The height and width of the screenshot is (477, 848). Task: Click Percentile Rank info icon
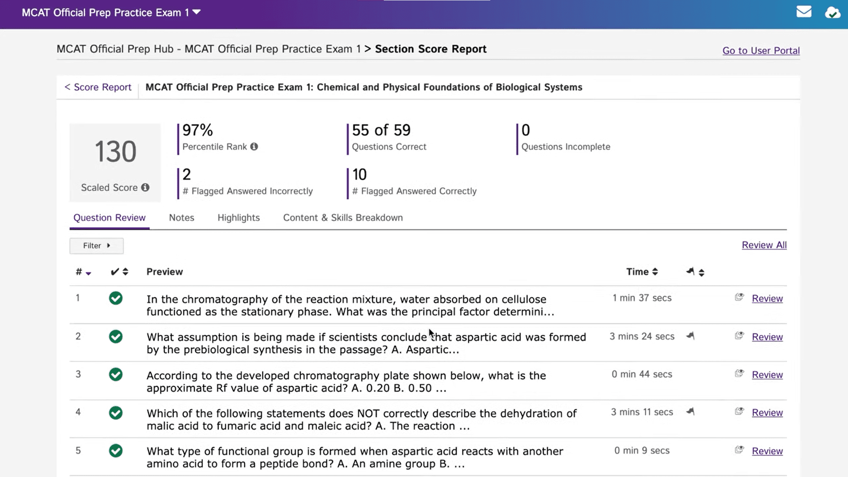254,147
